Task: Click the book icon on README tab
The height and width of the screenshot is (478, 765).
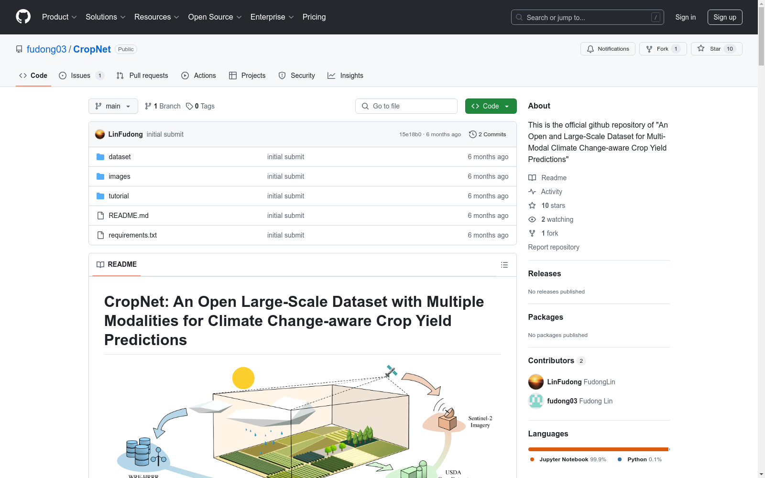Action: click(x=100, y=264)
